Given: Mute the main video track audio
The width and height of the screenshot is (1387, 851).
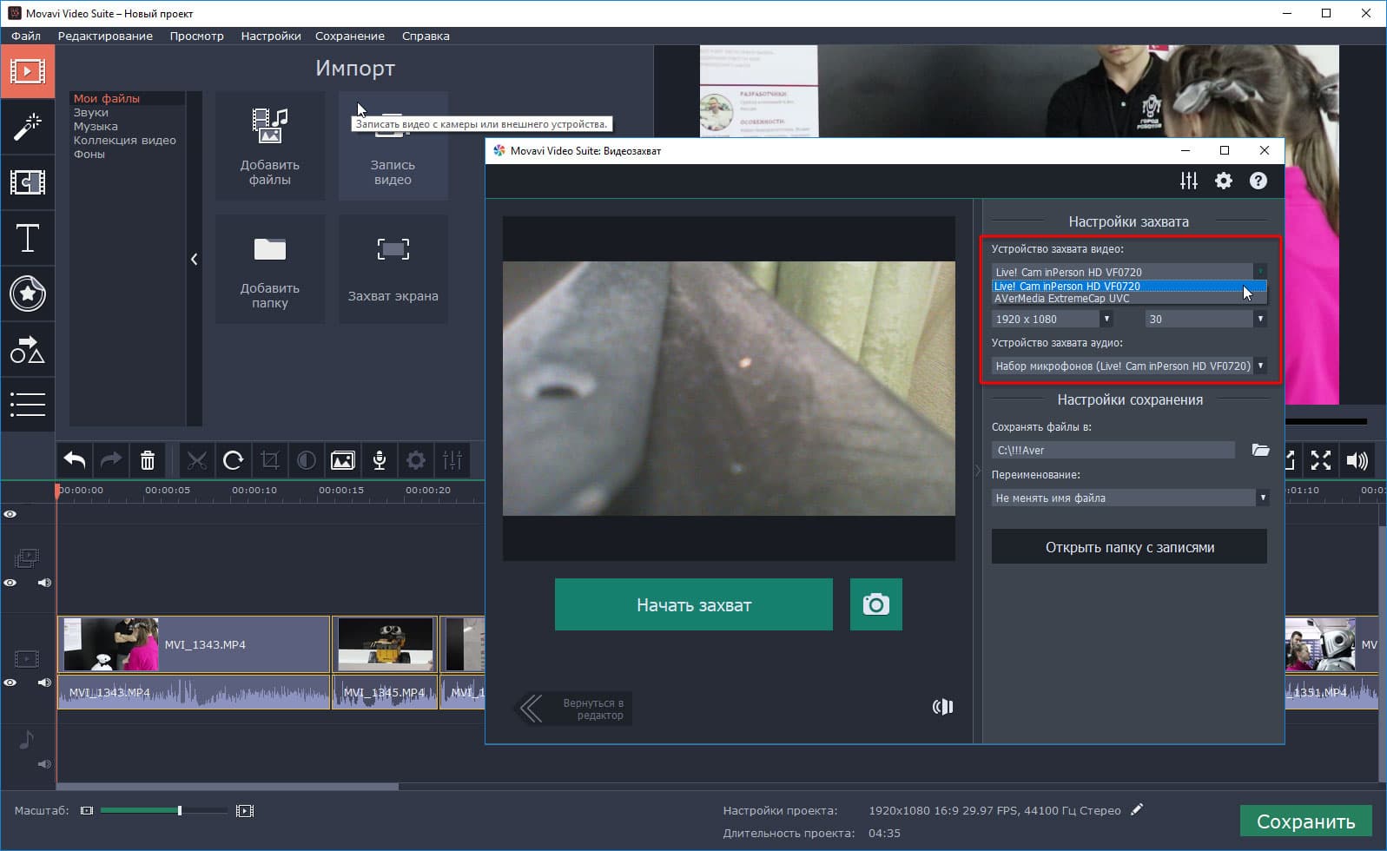Looking at the screenshot, I should click(x=44, y=683).
